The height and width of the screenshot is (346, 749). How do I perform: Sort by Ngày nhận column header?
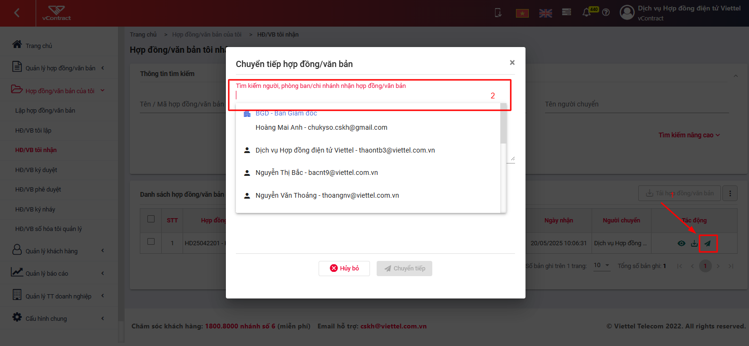tap(559, 221)
